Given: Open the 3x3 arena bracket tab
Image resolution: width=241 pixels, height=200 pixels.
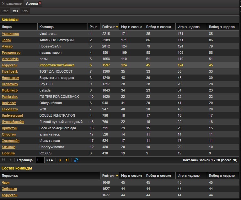Looking at the screenshot, I should 15,11.
